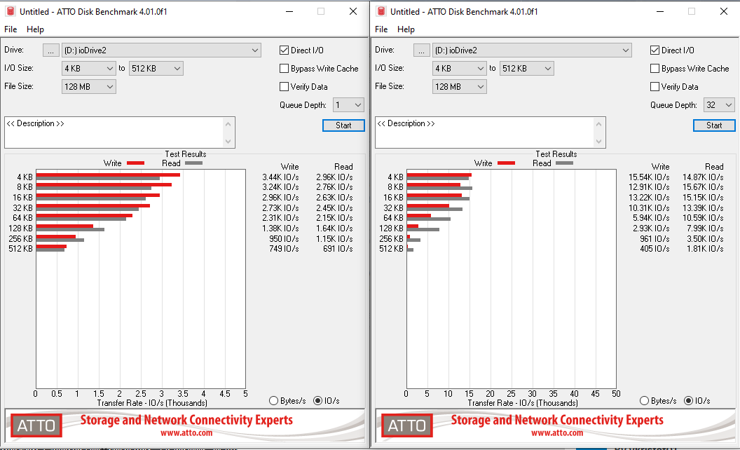Click the 950 IO/s write value in the left window
Viewport: 740px width, 450px height.
pos(284,238)
